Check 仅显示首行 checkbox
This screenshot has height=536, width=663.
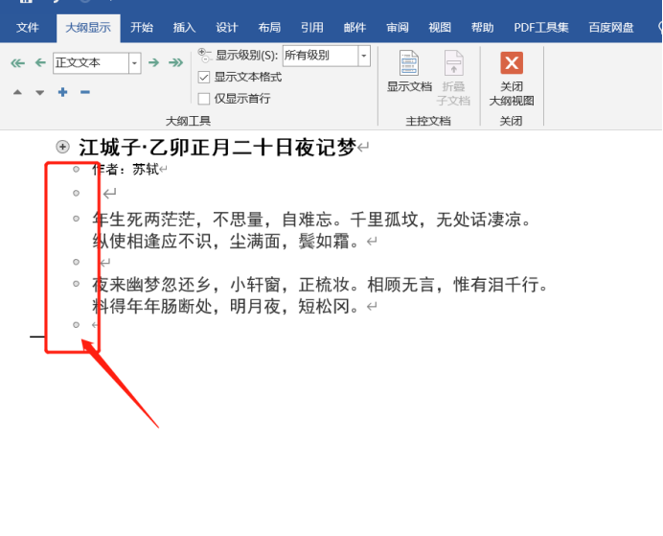(x=204, y=99)
